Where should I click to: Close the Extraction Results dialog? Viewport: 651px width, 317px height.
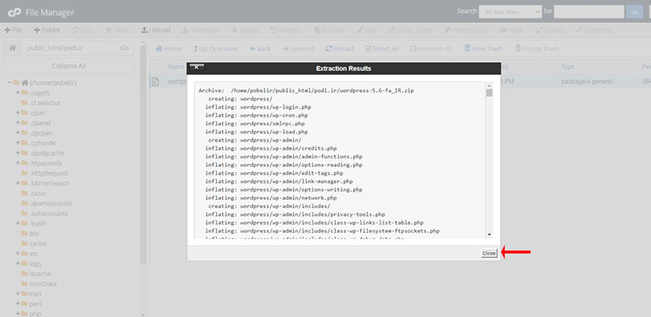click(489, 253)
